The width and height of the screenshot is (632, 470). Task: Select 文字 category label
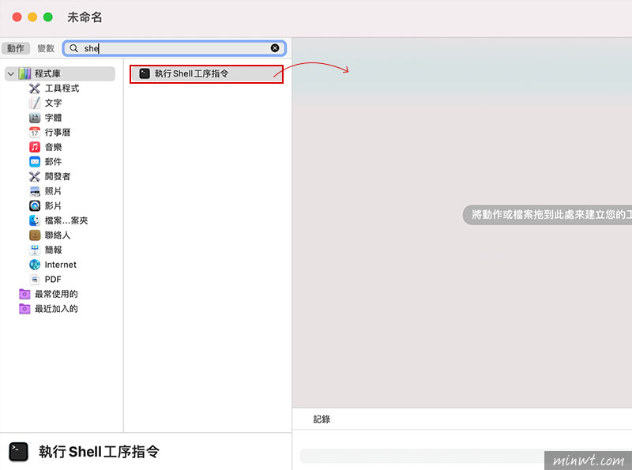pyautogui.click(x=53, y=103)
